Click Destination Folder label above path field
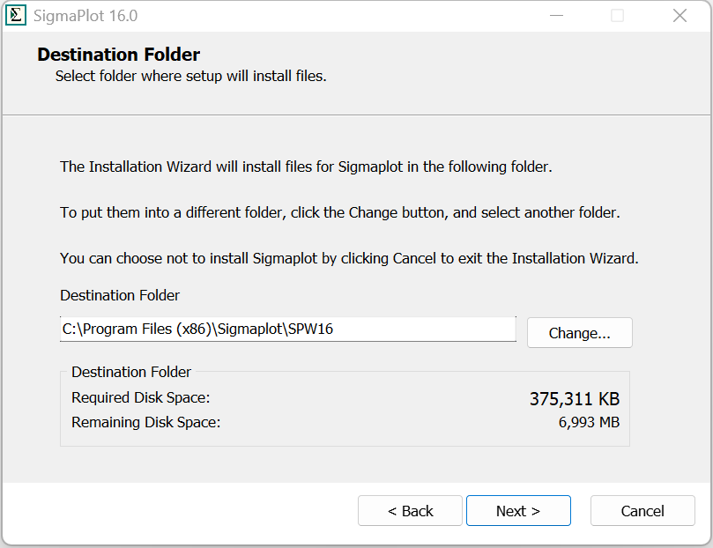The width and height of the screenshot is (713, 548). pos(120,295)
